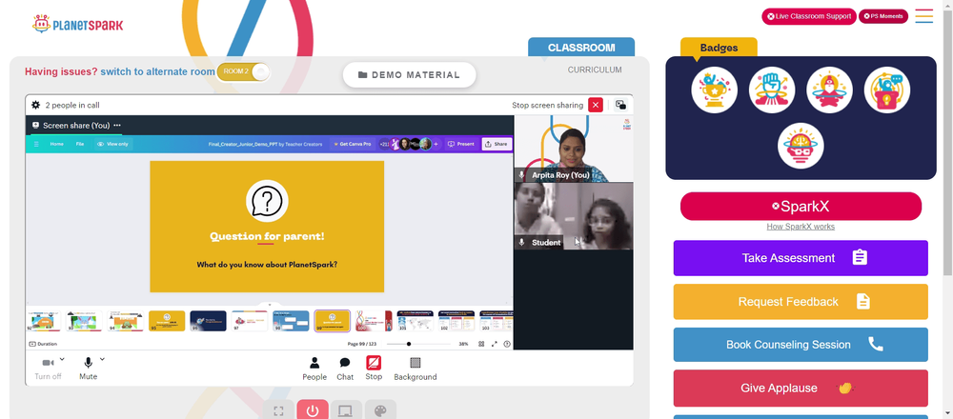
Task: Open Canva grid view icon
Action: [480, 344]
